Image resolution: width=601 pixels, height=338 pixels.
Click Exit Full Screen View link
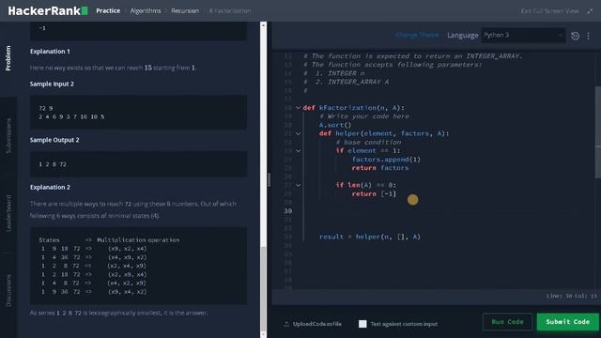[x=549, y=11]
